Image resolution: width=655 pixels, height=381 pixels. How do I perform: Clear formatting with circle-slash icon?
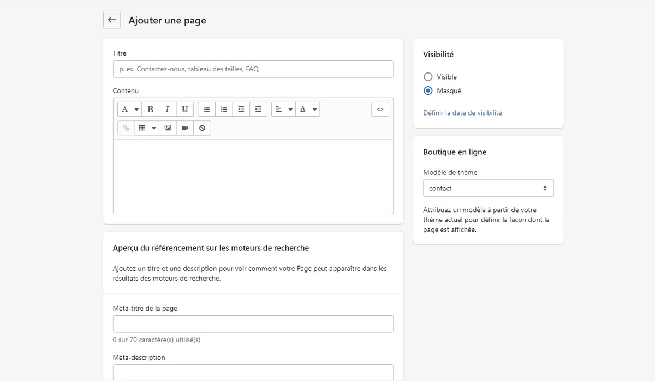(203, 128)
